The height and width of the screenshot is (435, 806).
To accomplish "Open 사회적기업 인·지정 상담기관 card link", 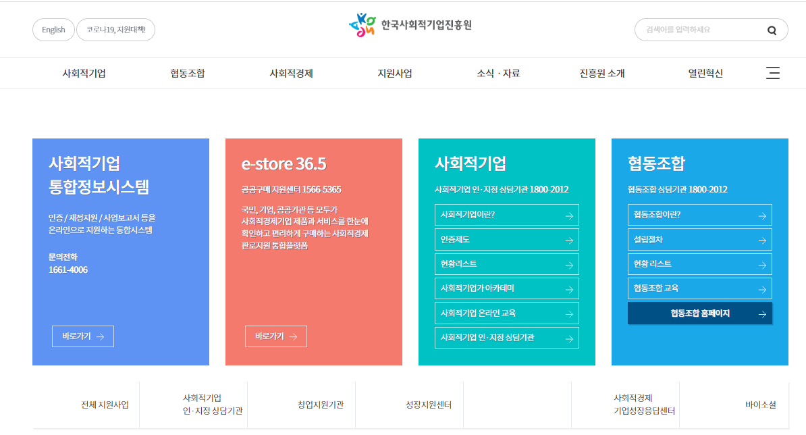I will (507, 338).
